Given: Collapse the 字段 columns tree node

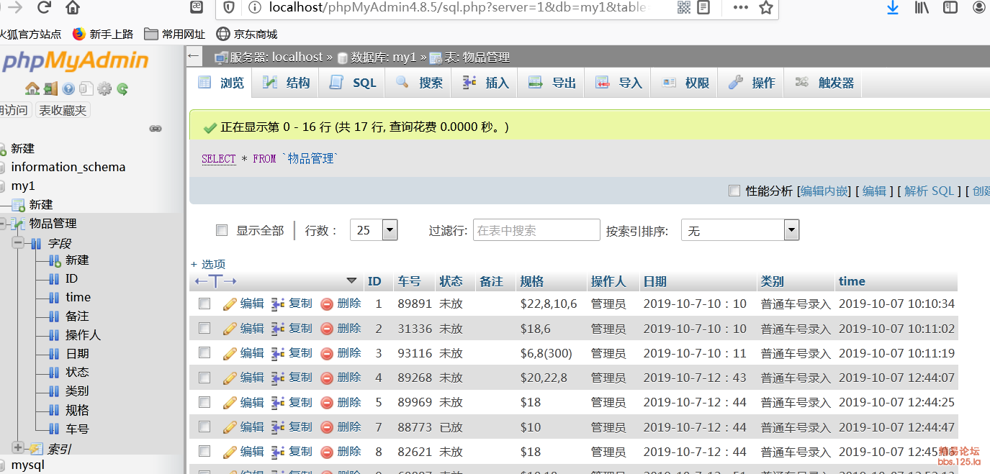Looking at the screenshot, I should pos(18,243).
